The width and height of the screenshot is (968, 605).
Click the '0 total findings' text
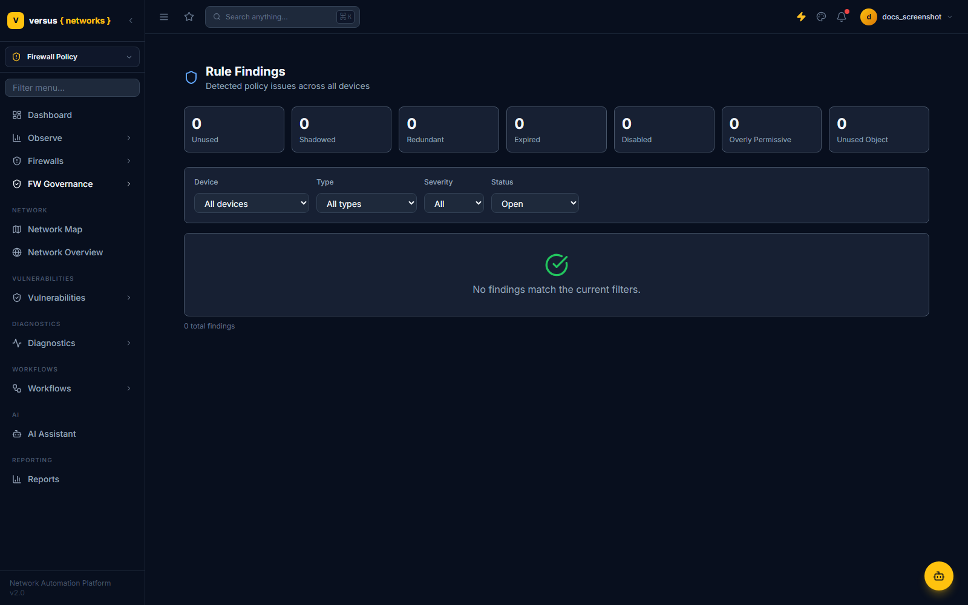[x=209, y=326]
